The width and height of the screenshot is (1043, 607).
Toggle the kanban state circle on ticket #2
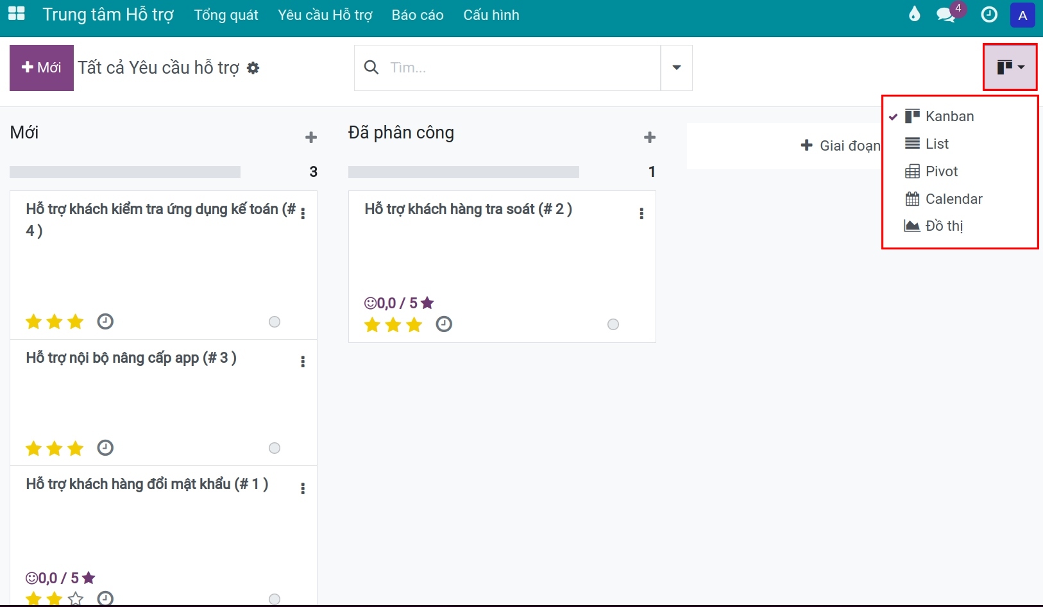tap(613, 324)
